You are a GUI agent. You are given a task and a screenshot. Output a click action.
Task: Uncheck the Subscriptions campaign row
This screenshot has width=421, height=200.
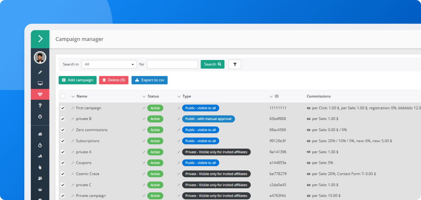63,141
